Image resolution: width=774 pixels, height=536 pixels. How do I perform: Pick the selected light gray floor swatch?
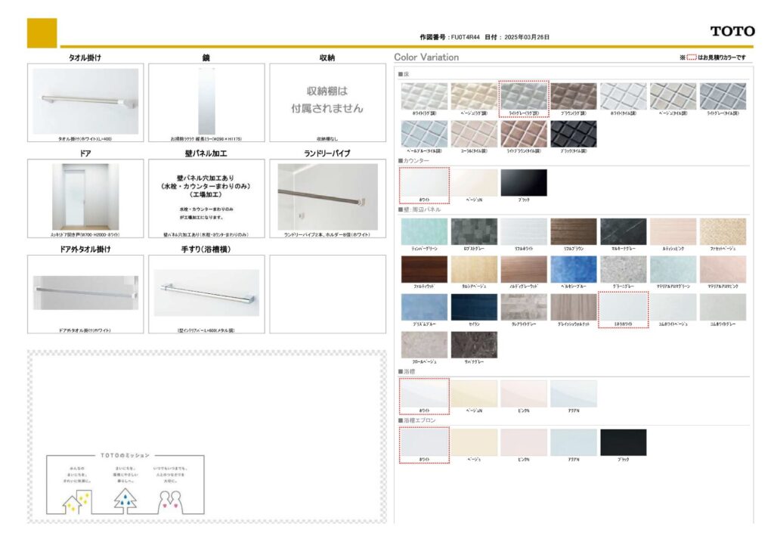click(x=523, y=97)
